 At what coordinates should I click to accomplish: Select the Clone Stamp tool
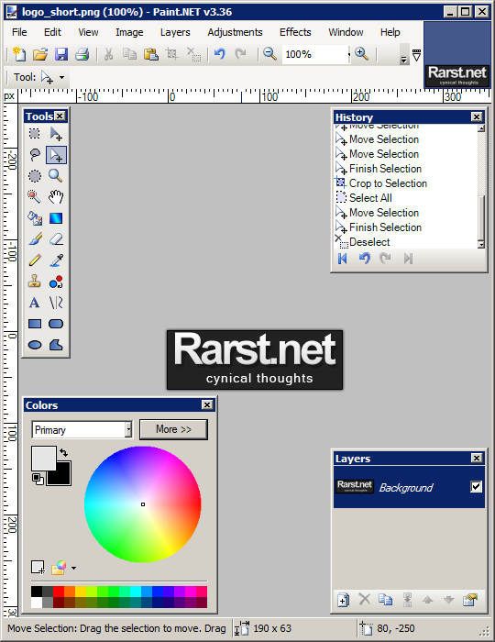pos(35,282)
